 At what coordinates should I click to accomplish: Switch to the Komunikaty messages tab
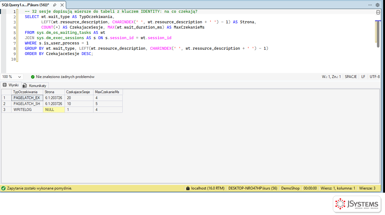click(34, 85)
